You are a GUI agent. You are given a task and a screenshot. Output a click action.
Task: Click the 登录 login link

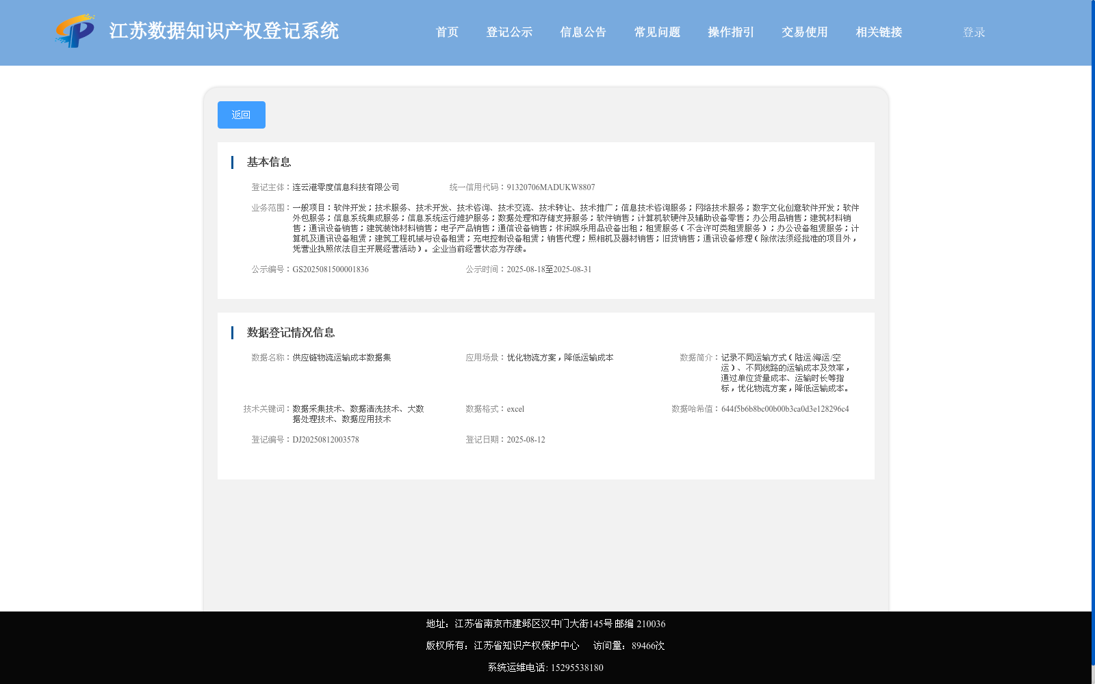(974, 32)
